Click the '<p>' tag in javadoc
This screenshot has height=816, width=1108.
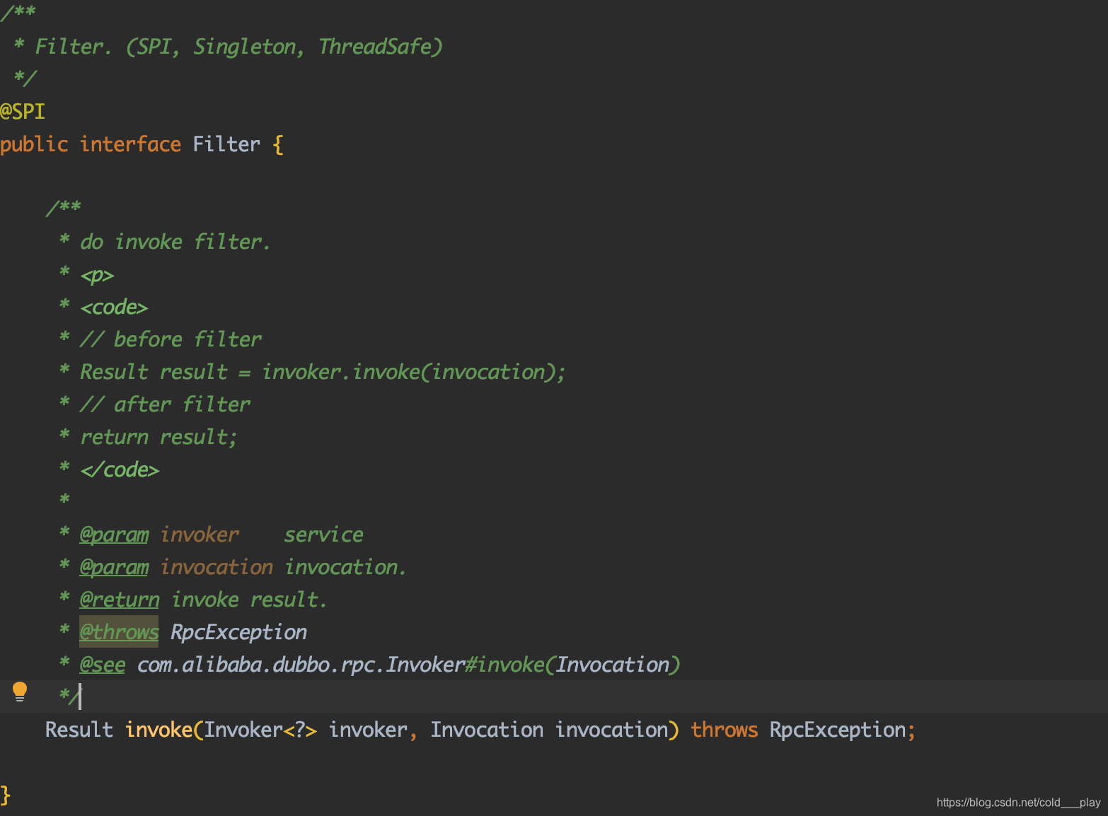(x=97, y=275)
